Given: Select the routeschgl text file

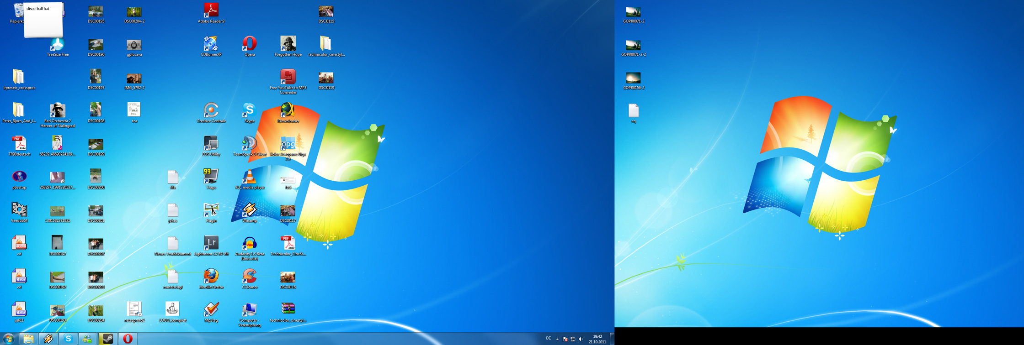Looking at the screenshot, I should coord(173,279).
